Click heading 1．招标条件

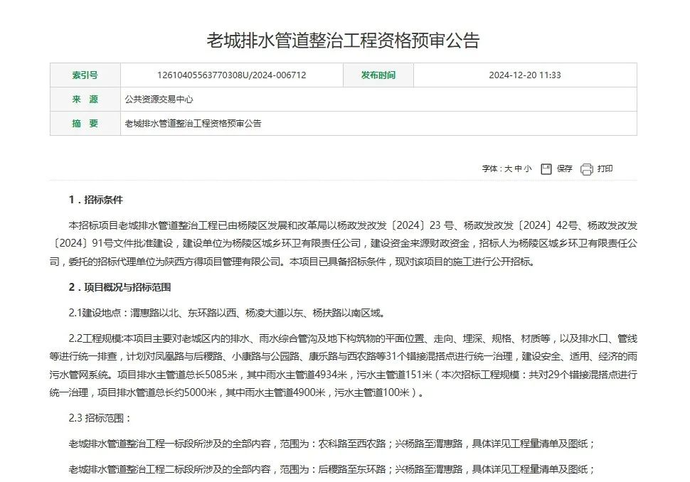[x=95, y=200]
